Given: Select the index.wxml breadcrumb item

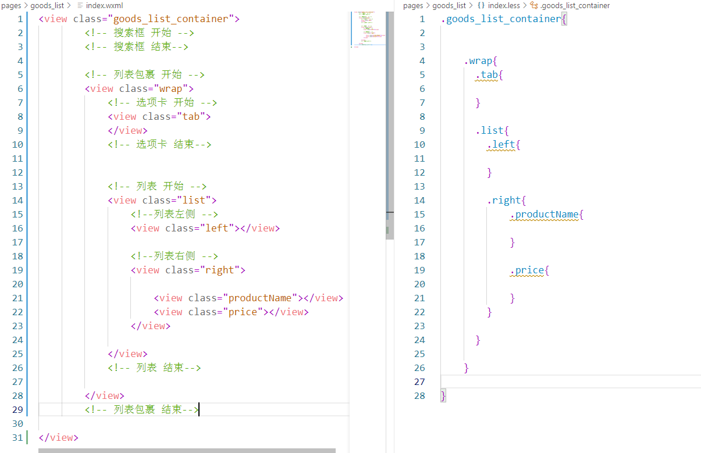Looking at the screenshot, I should click(104, 5).
